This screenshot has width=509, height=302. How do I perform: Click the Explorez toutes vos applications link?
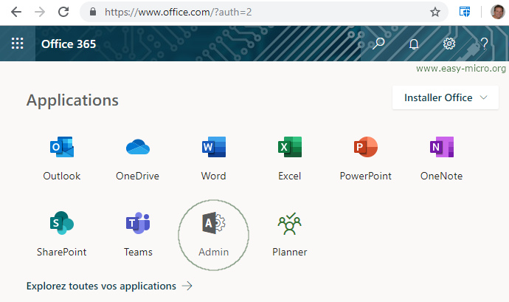click(109, 286)
